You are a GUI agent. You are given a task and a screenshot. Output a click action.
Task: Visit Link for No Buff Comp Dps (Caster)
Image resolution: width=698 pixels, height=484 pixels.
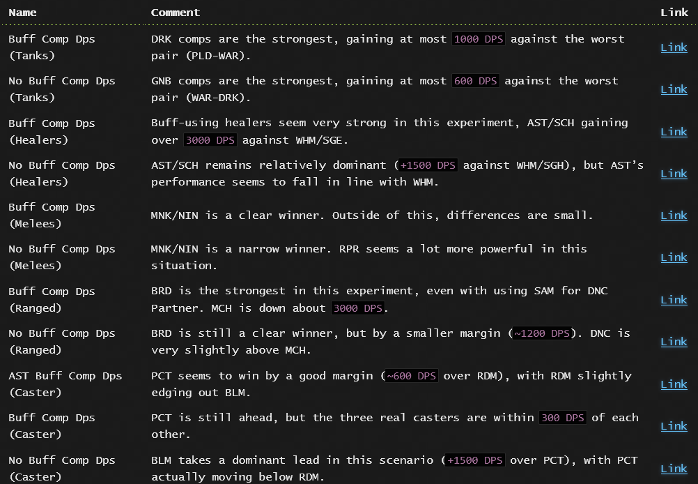(674, 469)
